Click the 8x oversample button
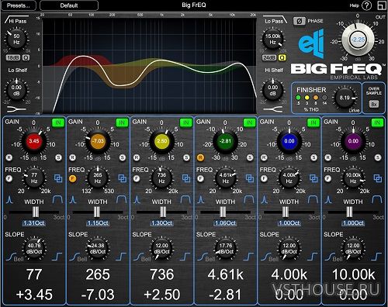The width and height of the screenshot is (388, 307). click(374, 104)
